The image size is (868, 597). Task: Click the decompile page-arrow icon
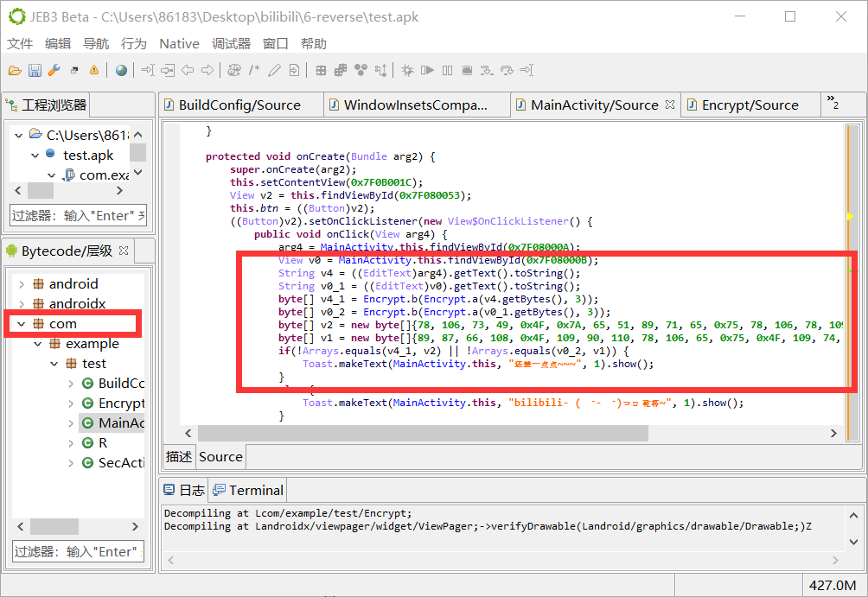pos(295,70)
